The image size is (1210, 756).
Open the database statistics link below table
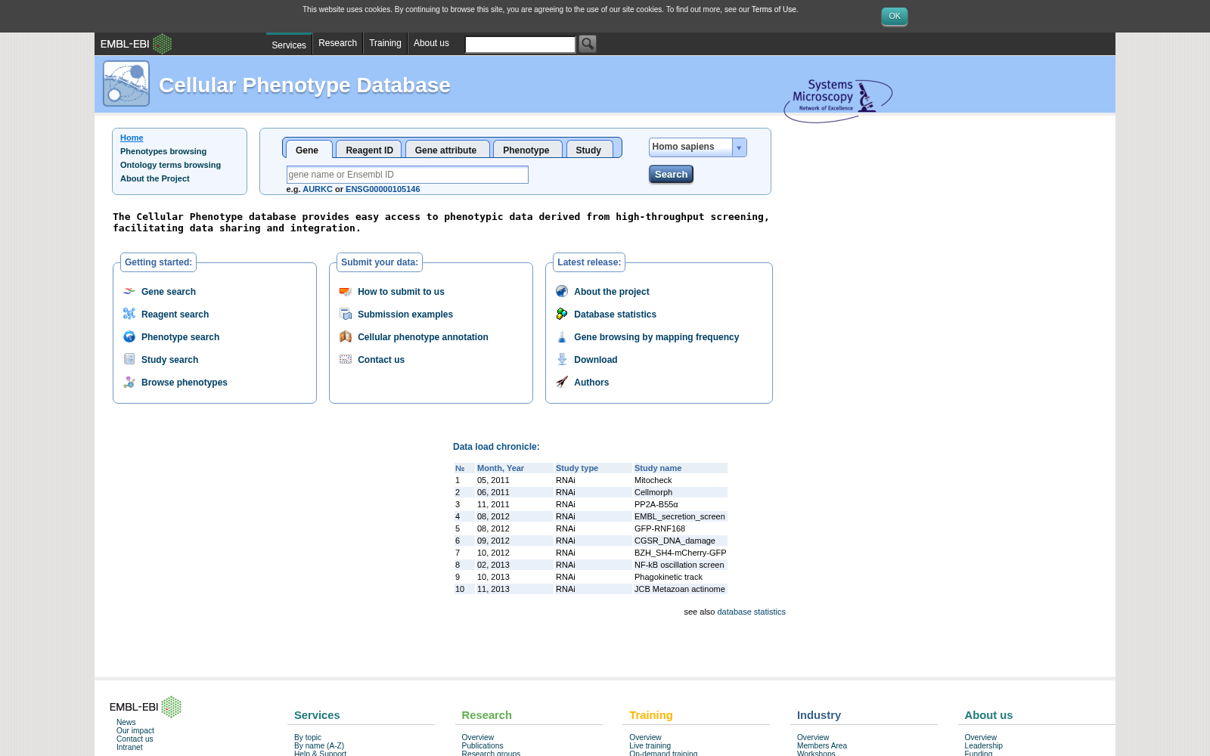click(x=751, y=612)
